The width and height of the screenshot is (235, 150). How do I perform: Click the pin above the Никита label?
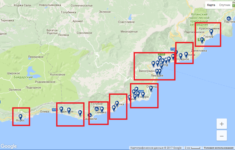coord(186,54)
